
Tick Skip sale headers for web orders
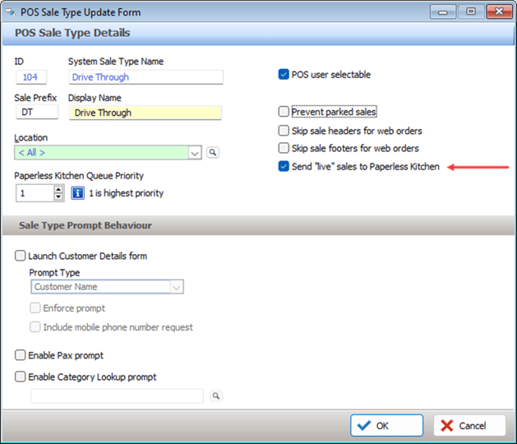coord(284,131)
